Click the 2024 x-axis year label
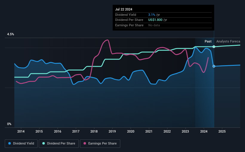This screenshot has height=152, width=245. point(204,131)
